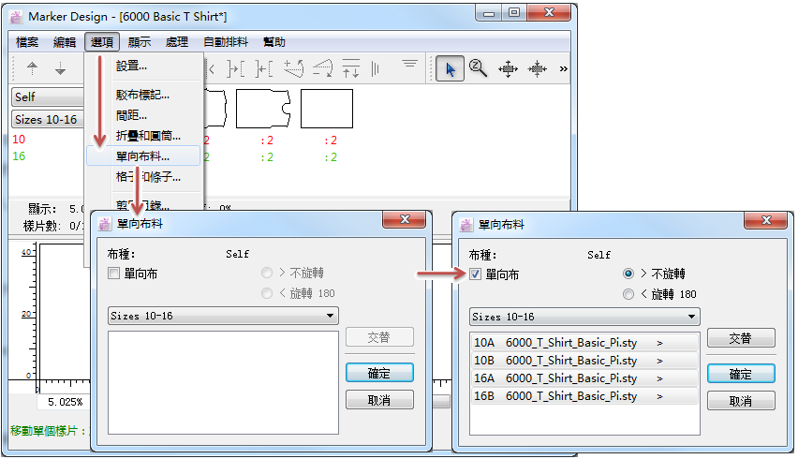Select 旋轉 180 radio in right dialog
Screen dimensions: 798x459
click(x=628, y=294)
